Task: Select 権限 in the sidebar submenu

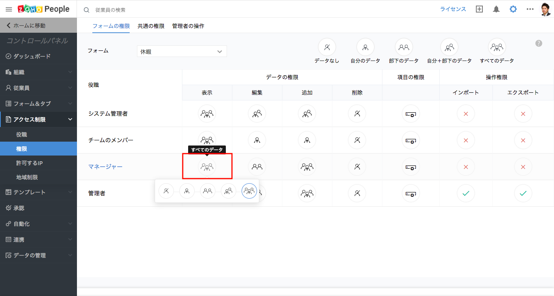Action: (x=38, y=149)
